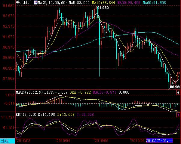Click the 88.965 price axis label
The image size is (181, 144).
[x=9, y=68]
